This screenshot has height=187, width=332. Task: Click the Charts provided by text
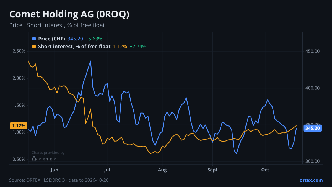(48, 153)
